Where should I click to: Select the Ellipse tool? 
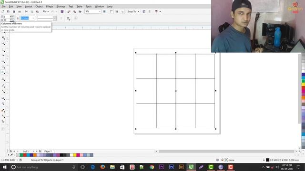coord(3,67)
